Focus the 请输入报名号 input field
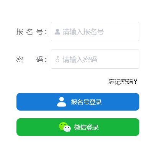This screenshot has width=152, height=144. (95, 31)
